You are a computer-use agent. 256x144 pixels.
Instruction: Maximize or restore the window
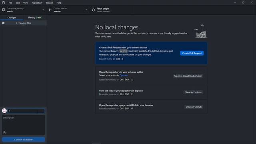[243, 3]
